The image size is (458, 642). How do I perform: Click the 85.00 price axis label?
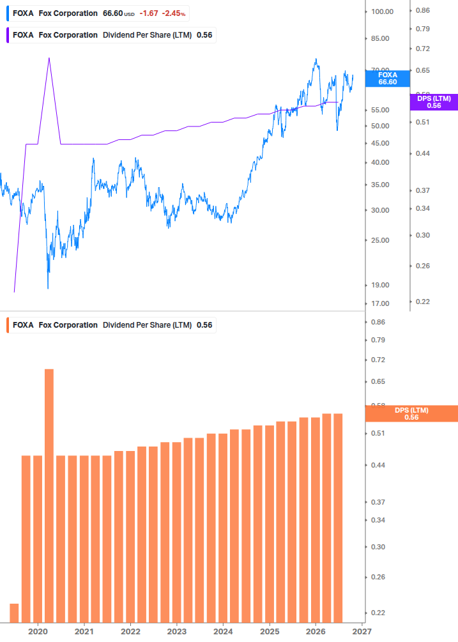(380, 38)
